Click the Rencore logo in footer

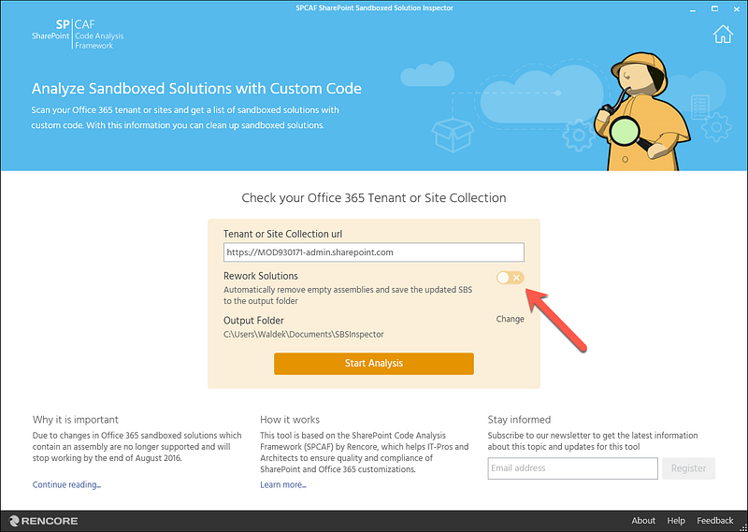[x=43, y=521]
